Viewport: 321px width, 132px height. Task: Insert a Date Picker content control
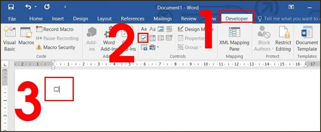[x=169, y=38]
